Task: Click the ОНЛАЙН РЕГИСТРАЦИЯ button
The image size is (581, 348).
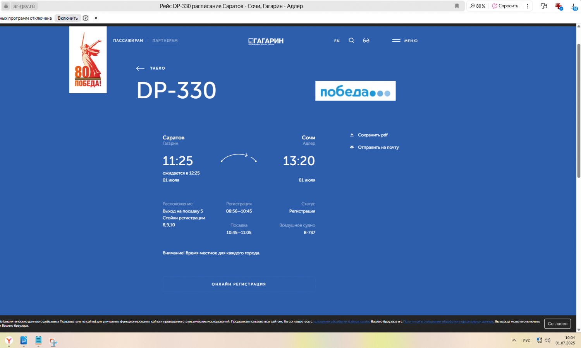Action: click(239, 284)
